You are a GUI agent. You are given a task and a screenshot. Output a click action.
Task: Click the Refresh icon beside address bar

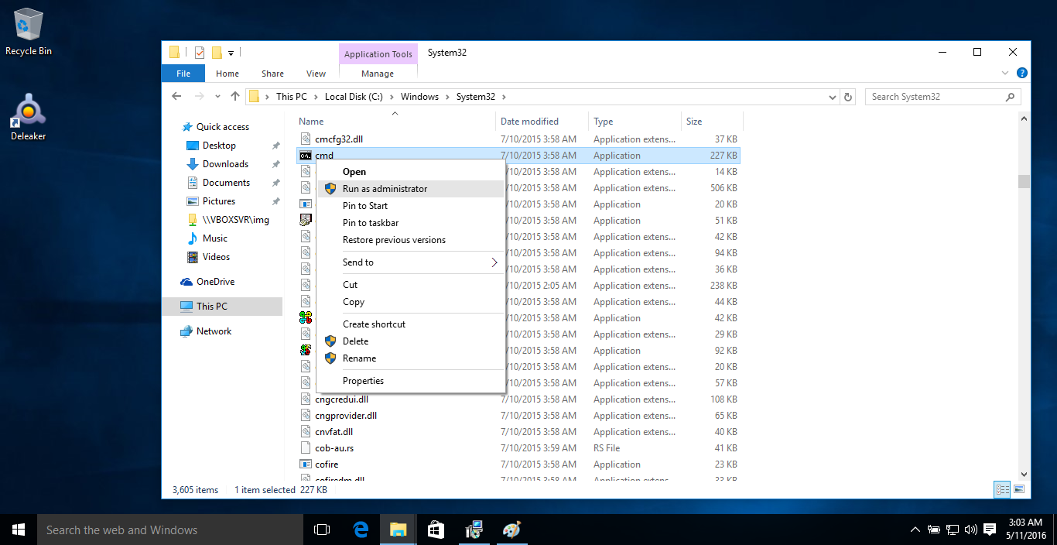coord(848,97)
